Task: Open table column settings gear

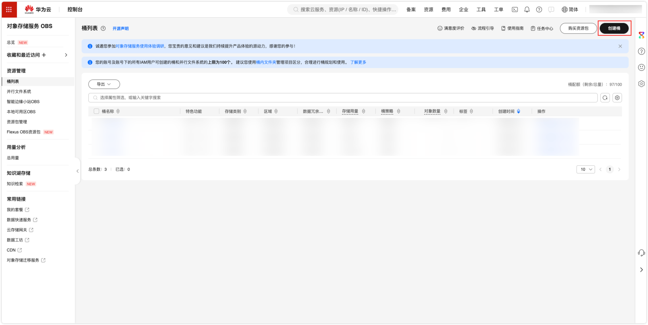Action: click(x=617, y=98)
